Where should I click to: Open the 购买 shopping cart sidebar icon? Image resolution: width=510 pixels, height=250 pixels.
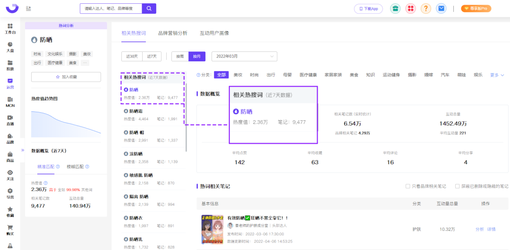(10, 230)
